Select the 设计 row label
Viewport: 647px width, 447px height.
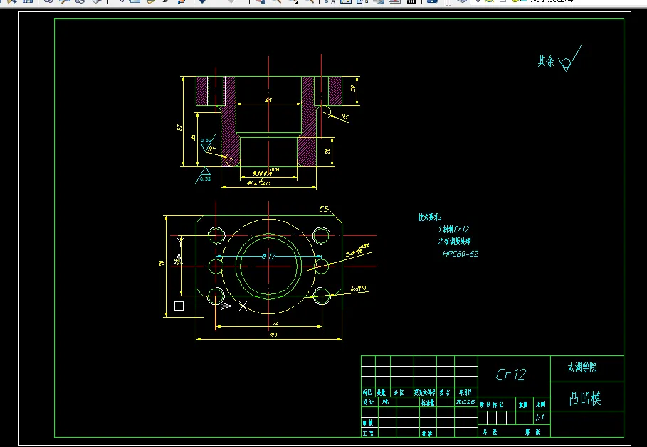point(368,402)
